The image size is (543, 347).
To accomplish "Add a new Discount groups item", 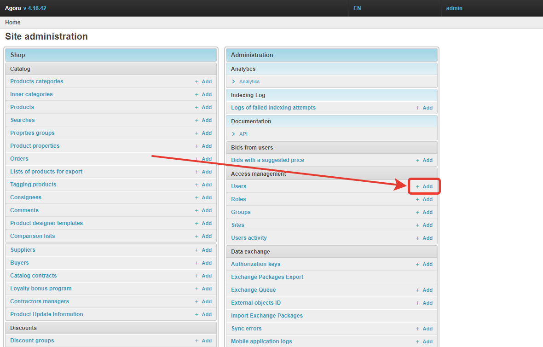I will [203, 341].
